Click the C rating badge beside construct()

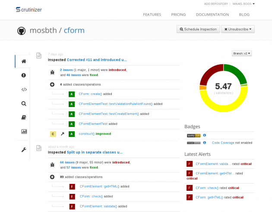(53, 134)
